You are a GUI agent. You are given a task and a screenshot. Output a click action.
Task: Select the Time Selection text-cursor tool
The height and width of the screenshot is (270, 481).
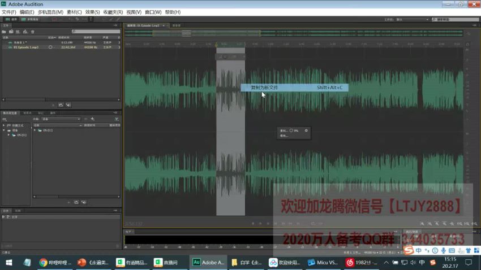(91, 19)
